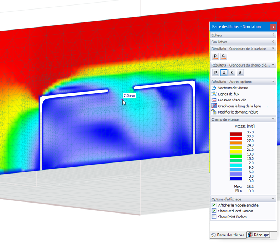Click the yellow 21.0 legend swatch
This screenshot has width=280, height=243.
click(x=235, y=152)
